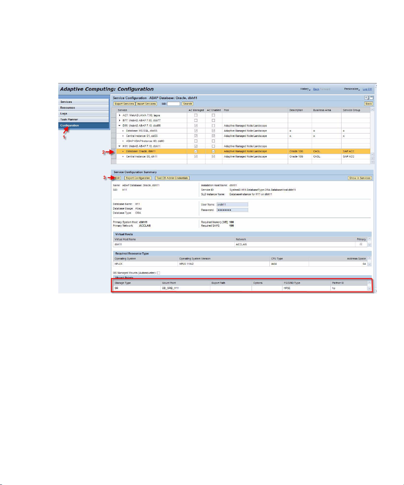Click the Search button

click(x=188, y=104)
